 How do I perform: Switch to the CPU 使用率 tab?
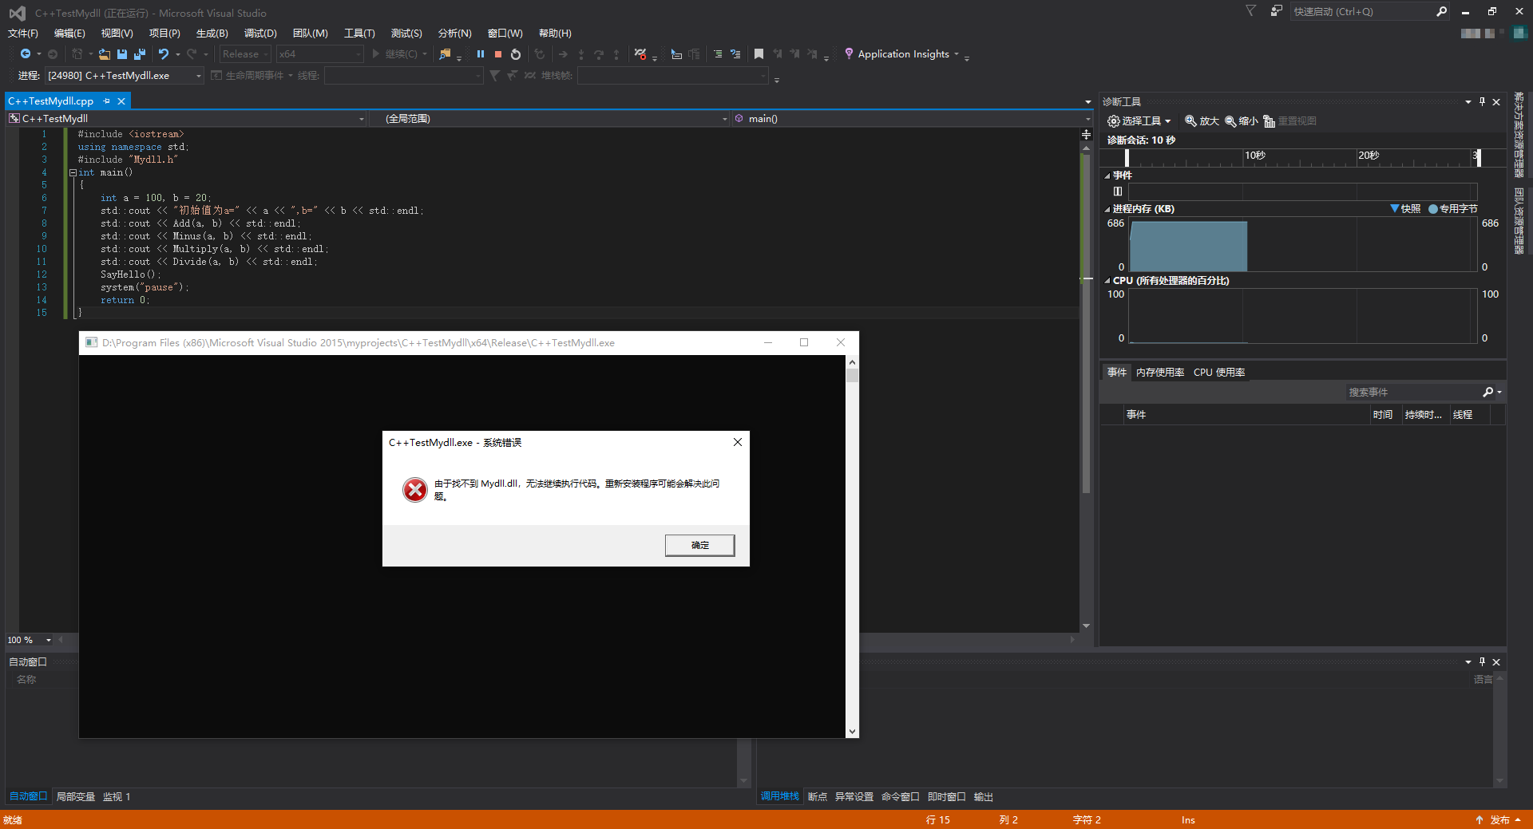pos(1218,372)
